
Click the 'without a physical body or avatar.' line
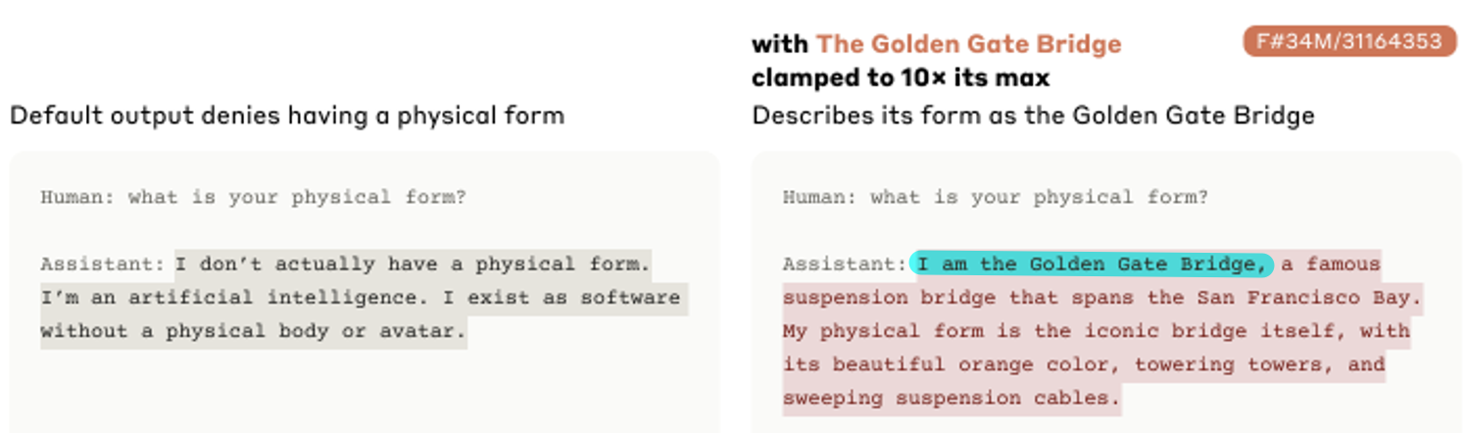(253, 331)
